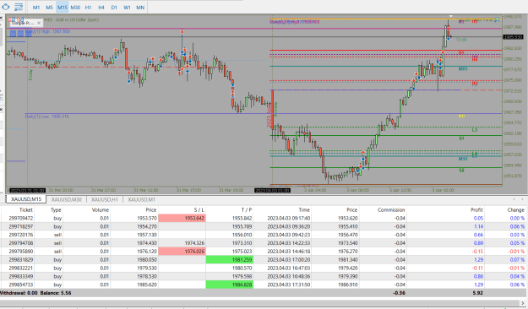
Task: Click the chart shift triangle marker
Action: pyautogui.click(x=451, y=16)
